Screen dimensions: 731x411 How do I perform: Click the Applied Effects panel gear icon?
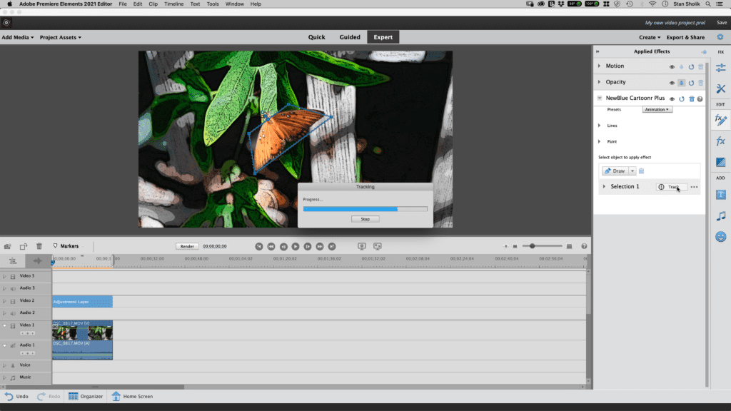click(704, 51)
